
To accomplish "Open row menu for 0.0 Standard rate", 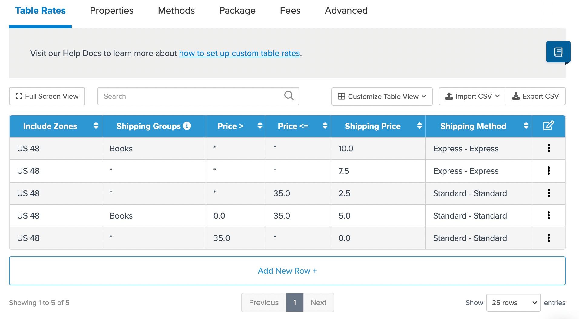I will coord(548,238).
